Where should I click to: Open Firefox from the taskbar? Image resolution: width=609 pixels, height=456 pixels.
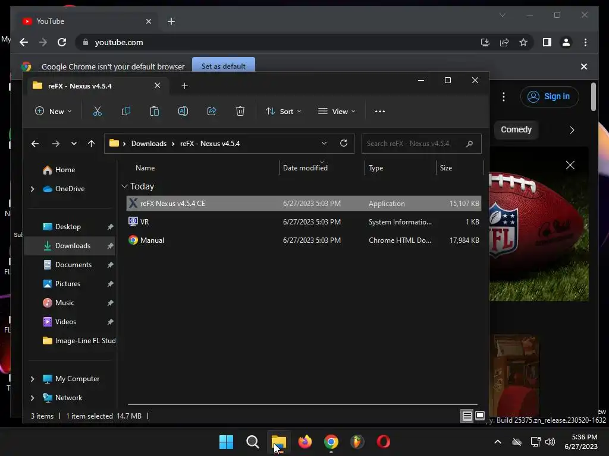point(305,442)
